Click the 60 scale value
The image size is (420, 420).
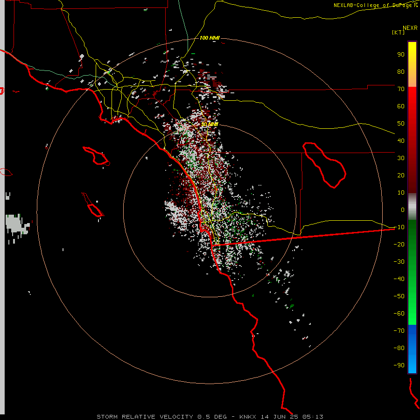pos(401,106)
